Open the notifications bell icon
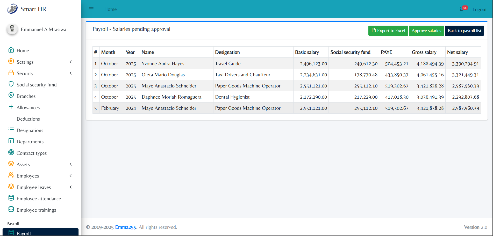 tap(462, 9)
